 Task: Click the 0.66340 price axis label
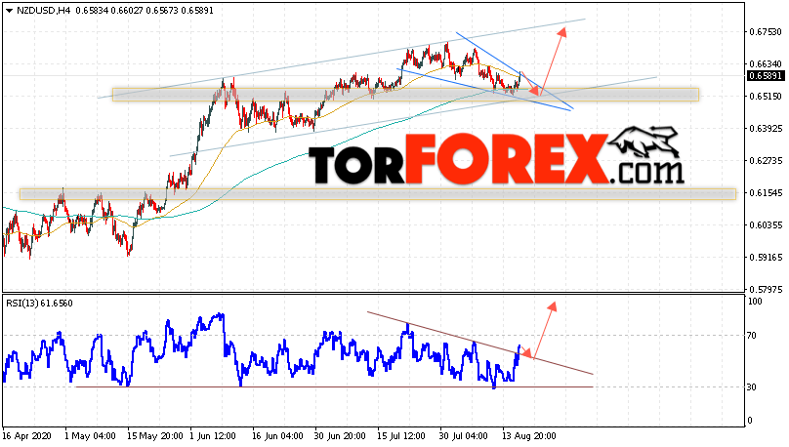click(x=766, y=63)
